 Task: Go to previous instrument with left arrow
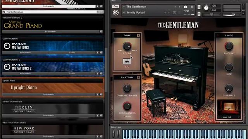[x=176, y=7]
